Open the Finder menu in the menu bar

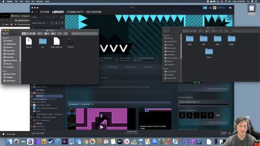pyautogui.click(x=9, y=1)
